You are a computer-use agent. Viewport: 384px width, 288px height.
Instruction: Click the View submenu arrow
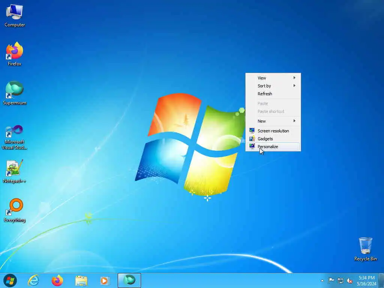click(x=294, y=78)
